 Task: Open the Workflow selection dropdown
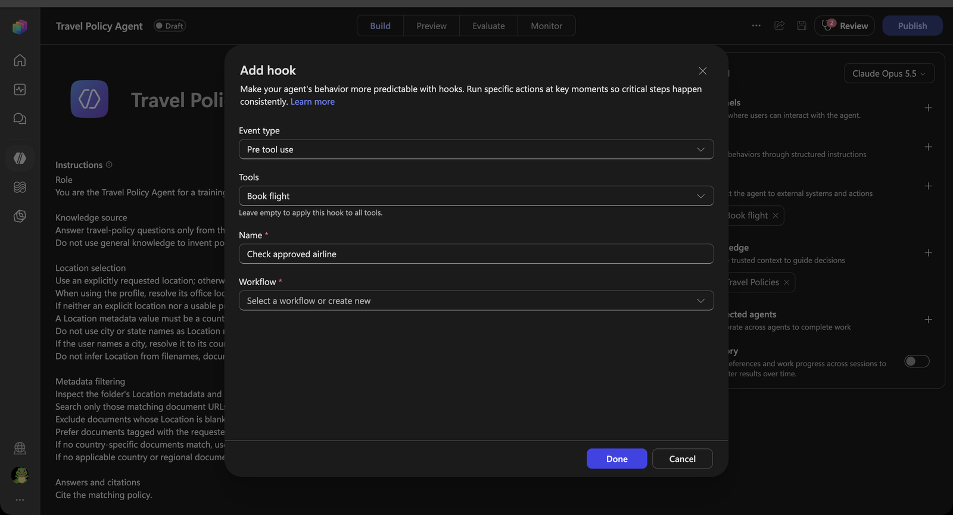point(476,301)
